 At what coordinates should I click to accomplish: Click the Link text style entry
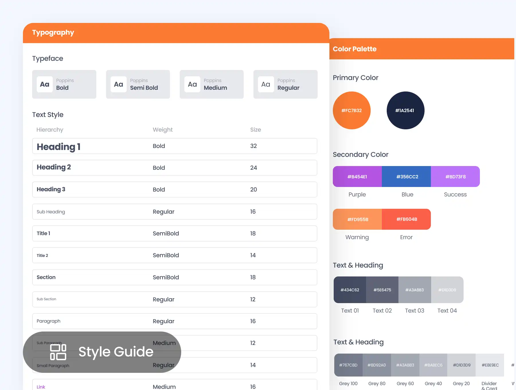point(41,387)
